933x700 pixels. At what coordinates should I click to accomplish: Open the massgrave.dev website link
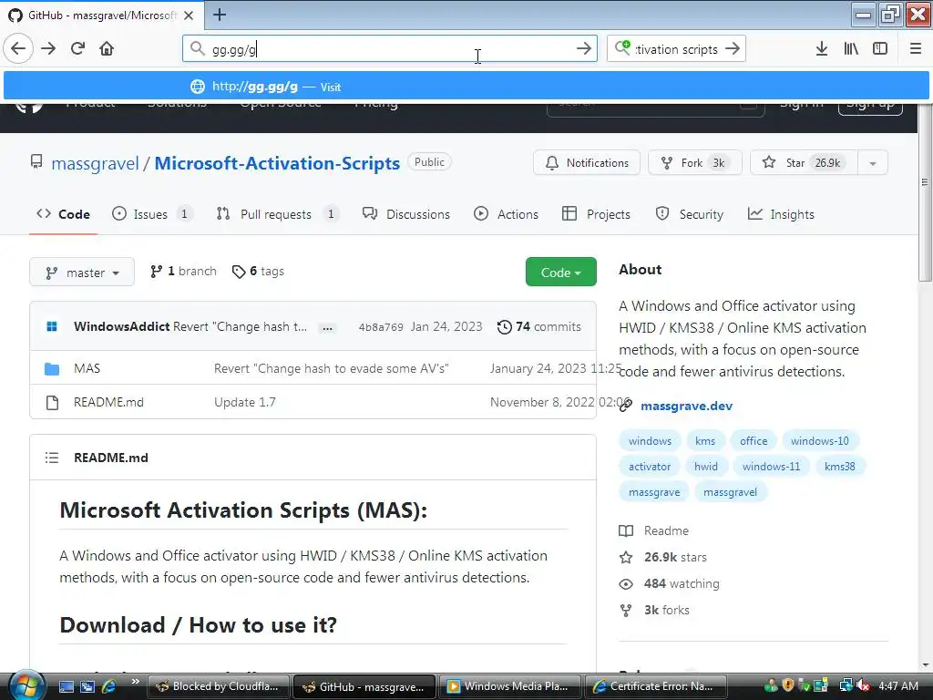click(687, 406)
